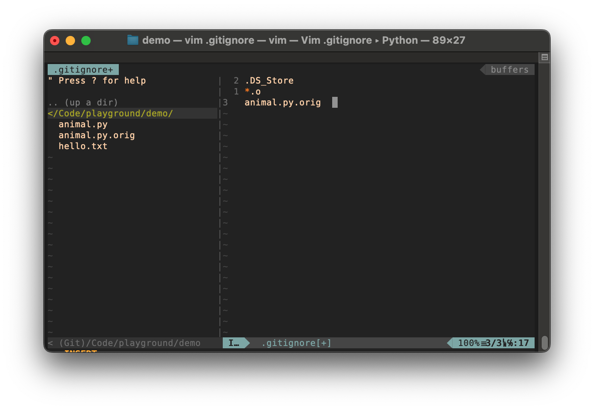
Task: Click the scrollbar thumb at bottom right
Action: coord(545,343)
